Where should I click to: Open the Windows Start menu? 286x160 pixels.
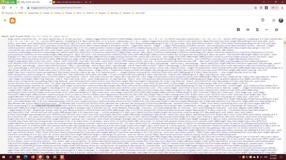coord(4,157)
